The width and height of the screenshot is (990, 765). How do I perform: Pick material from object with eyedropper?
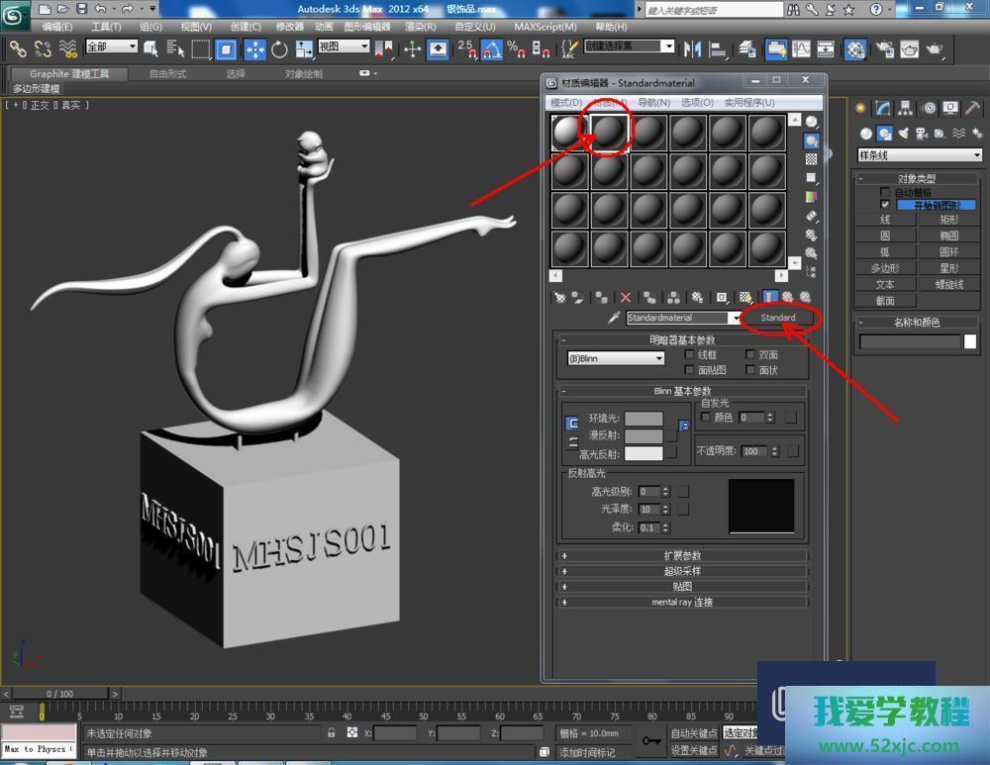coord(614,318)
